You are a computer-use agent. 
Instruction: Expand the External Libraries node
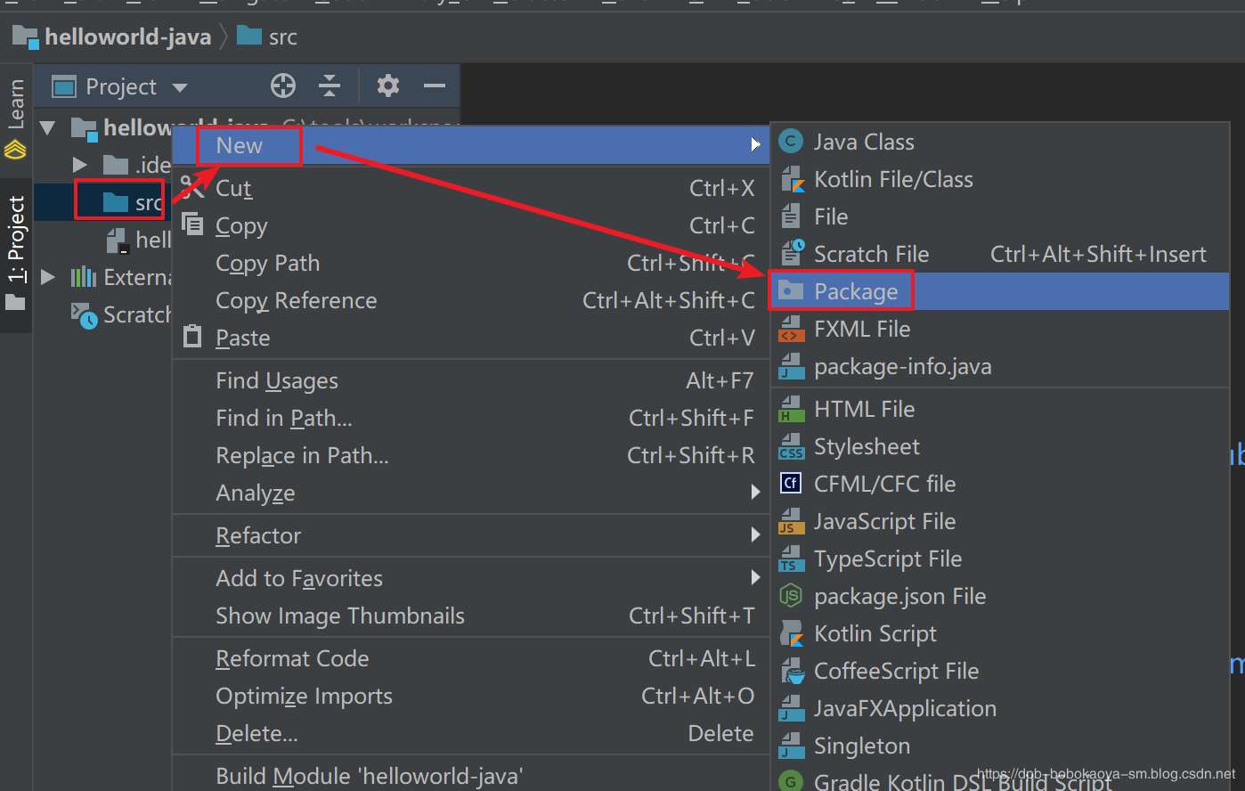[x=48, y=277]
